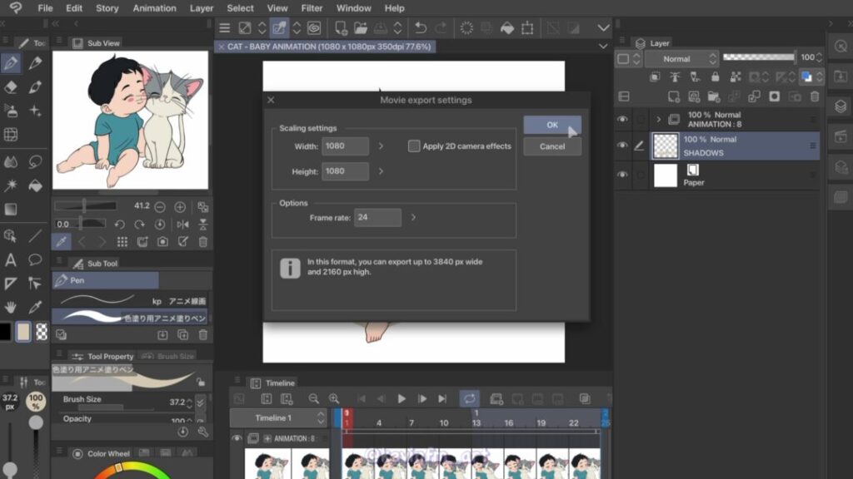Select the Fill bucket tool

coord(35,185)
